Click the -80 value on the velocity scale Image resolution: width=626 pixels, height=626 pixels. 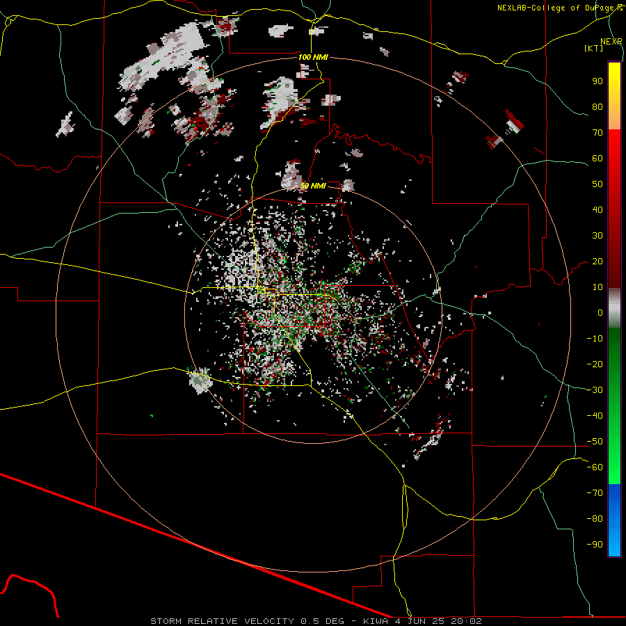[595, 519]
